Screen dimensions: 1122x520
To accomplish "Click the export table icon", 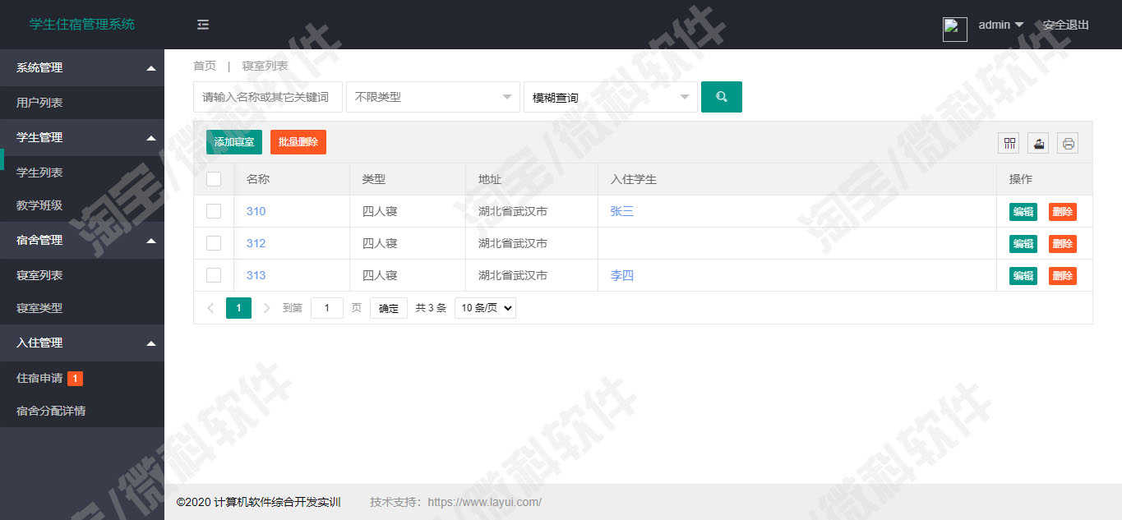I will [1039, 144].
